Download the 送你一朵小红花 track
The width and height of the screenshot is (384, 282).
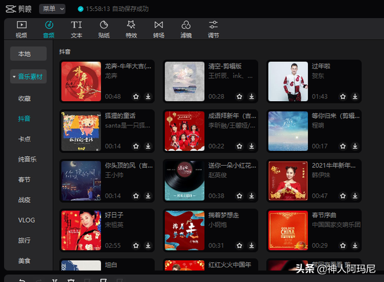point(252,196)
